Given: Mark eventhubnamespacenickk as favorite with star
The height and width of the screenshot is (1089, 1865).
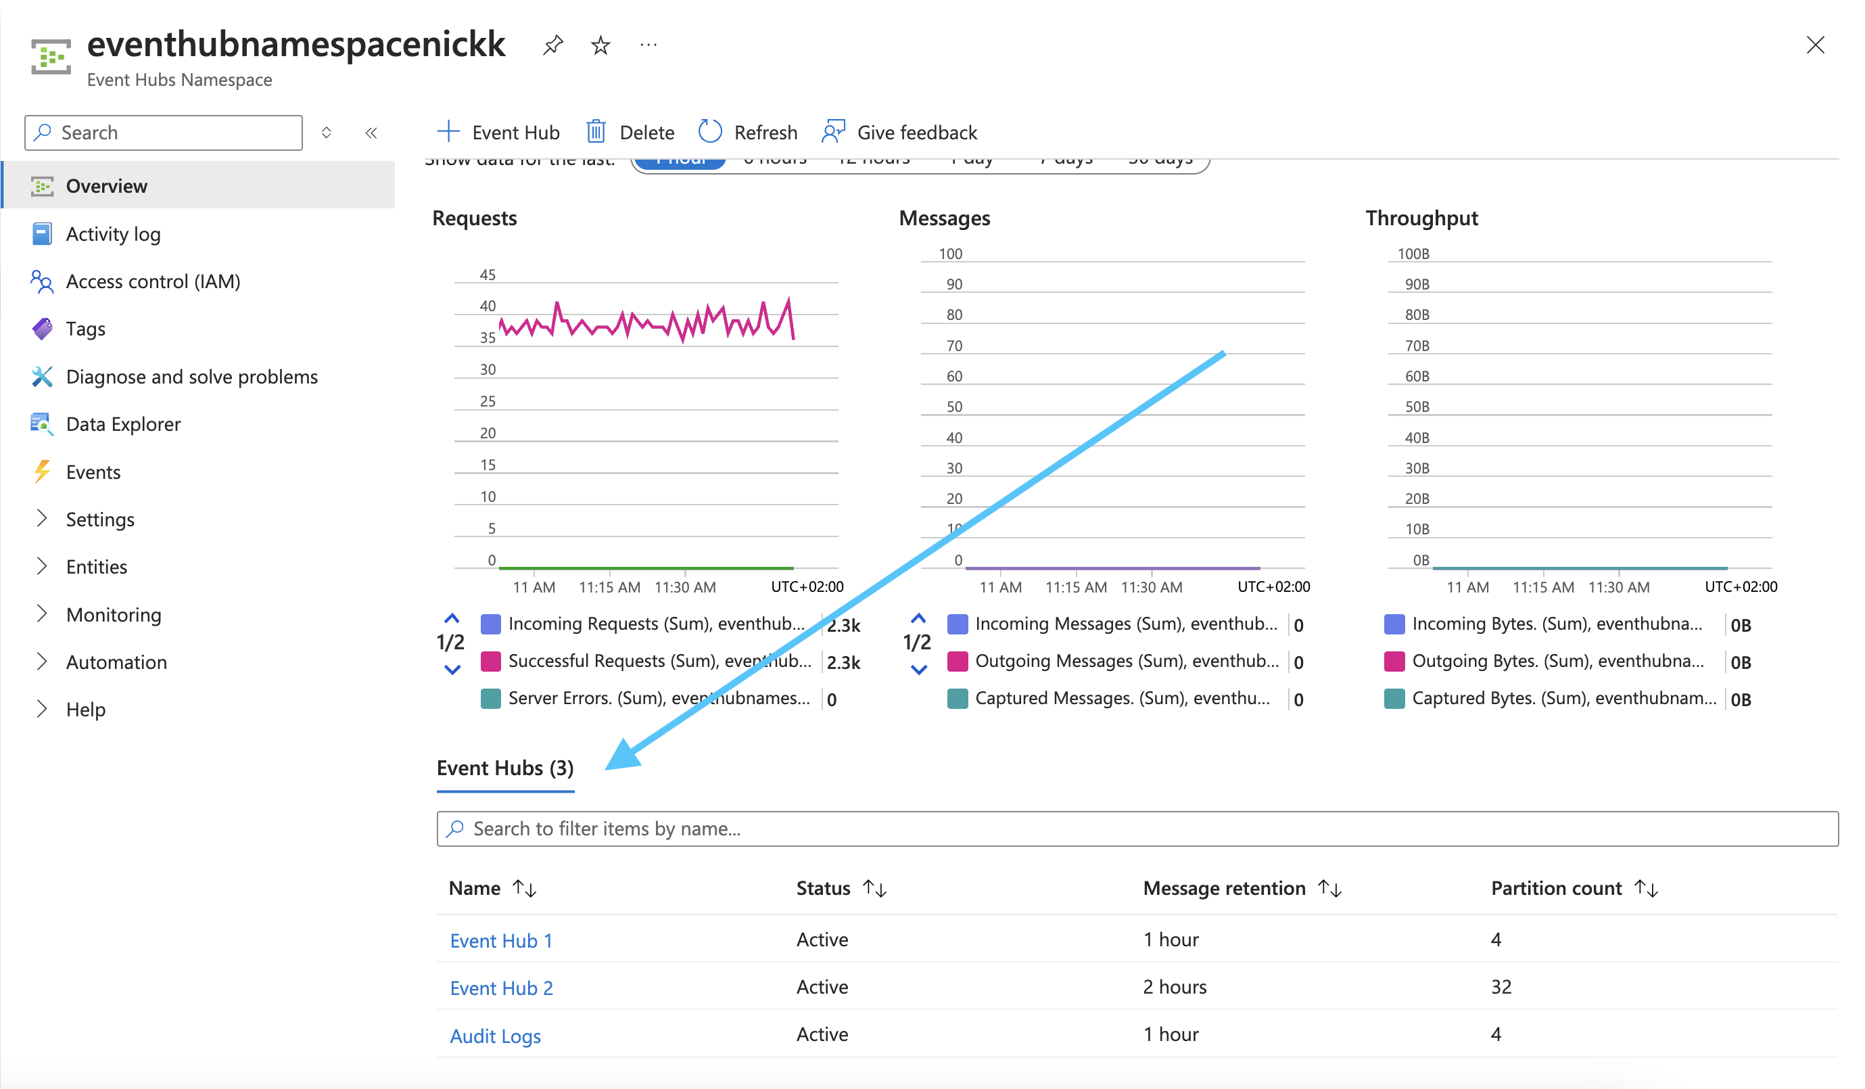Looking at the screenshot, I should (600, 45).
